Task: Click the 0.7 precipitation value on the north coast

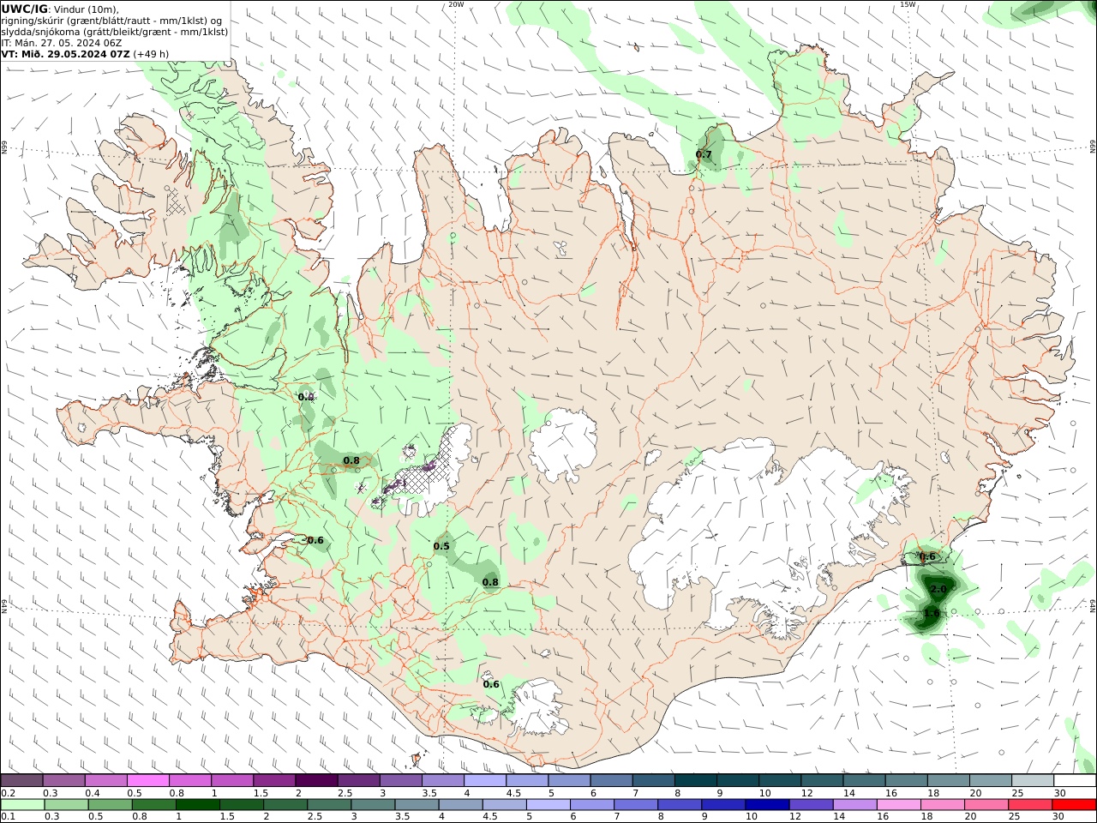Action: pos(704,154)
